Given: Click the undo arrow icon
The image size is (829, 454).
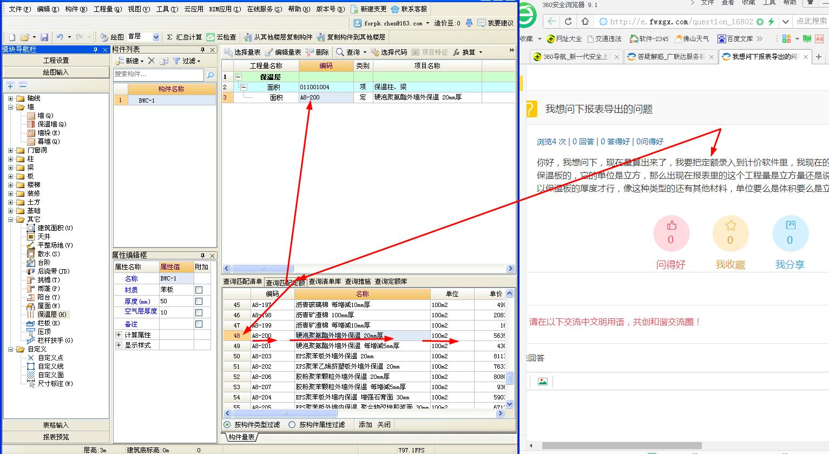Looking at the screenshot, I should (60, 37).
